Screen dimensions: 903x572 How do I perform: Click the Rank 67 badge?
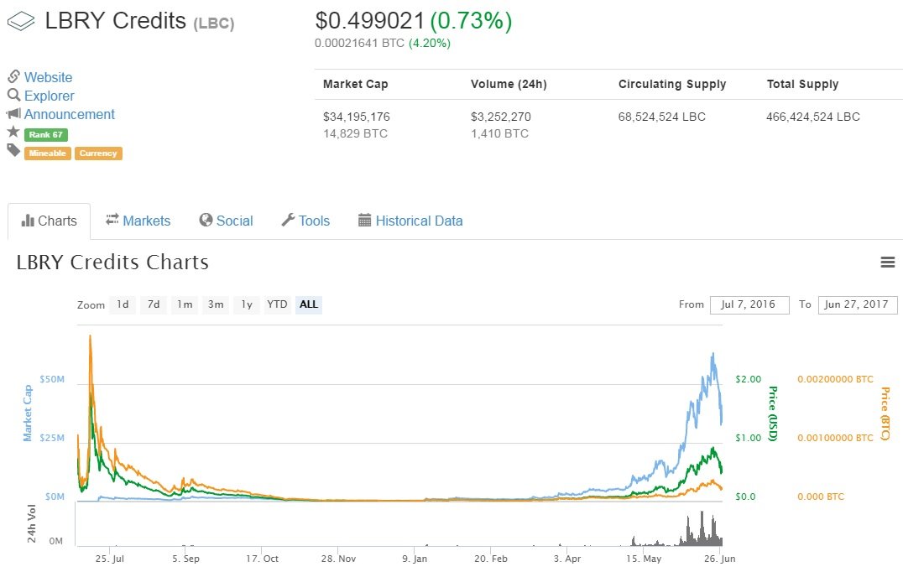(46, 135)
